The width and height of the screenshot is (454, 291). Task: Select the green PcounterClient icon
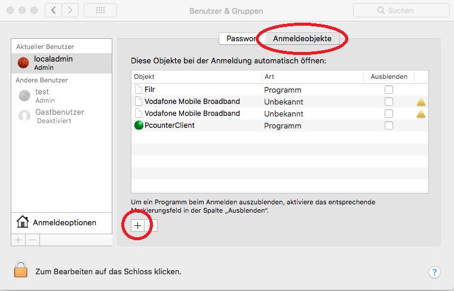tap(139, 125)
